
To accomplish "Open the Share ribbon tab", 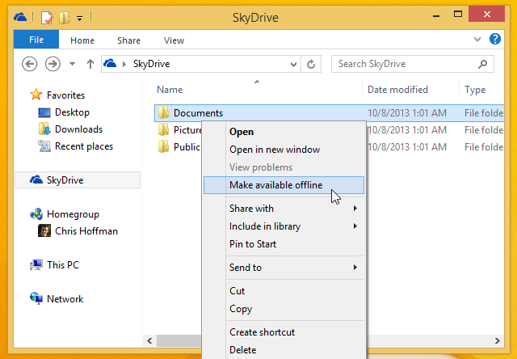I will tap(128, 40).
